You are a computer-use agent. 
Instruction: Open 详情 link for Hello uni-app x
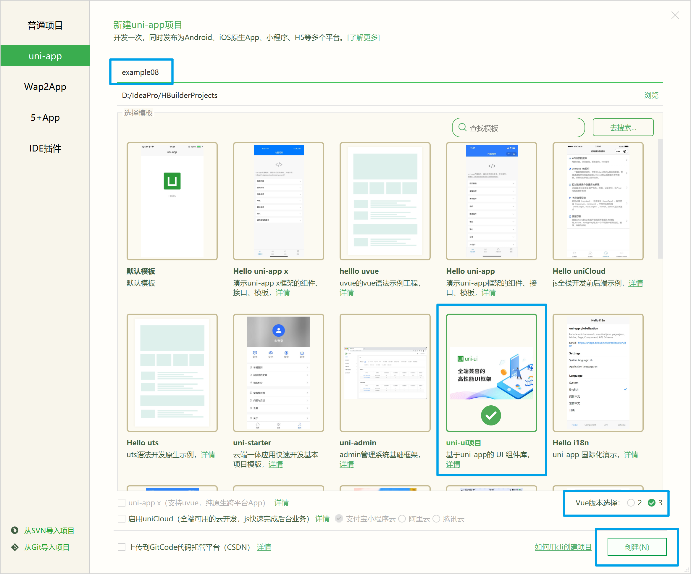(283, 293)
